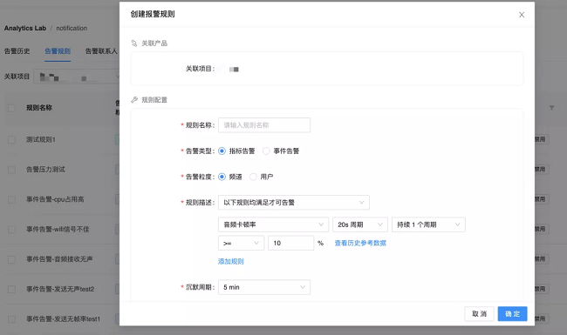Open the 告警联系人 tab
Image resolution: width=567 pixels, height=335 pixels.
pos(101,51)
